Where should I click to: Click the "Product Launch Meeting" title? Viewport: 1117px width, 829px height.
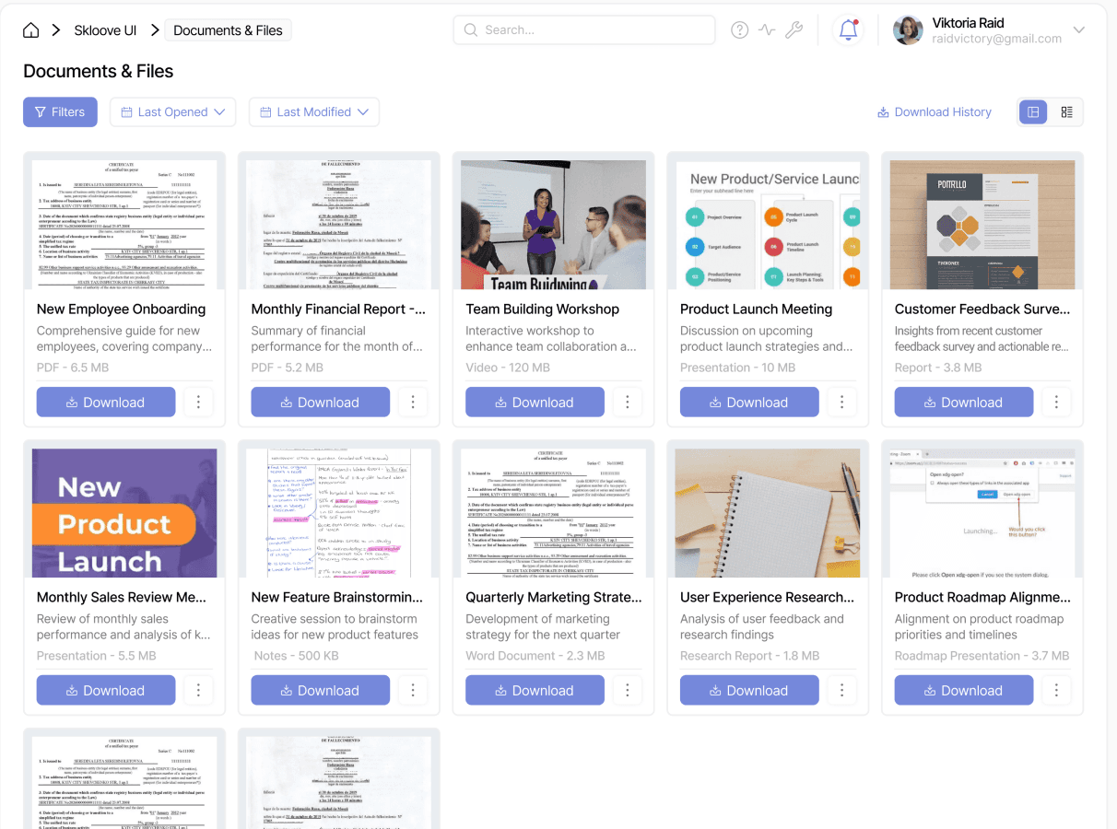[756, 309]
